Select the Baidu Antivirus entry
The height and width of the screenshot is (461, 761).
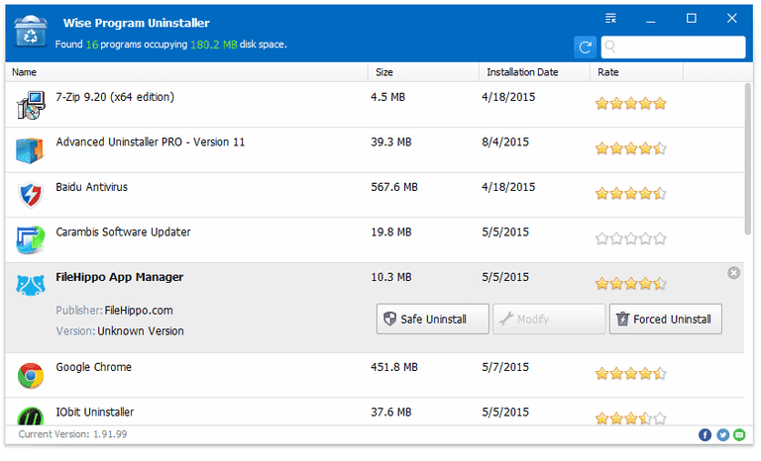coord(375,195)
